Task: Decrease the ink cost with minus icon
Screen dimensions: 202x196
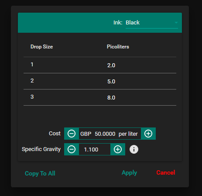Action: pyautogui.click(x=72, y=134)
